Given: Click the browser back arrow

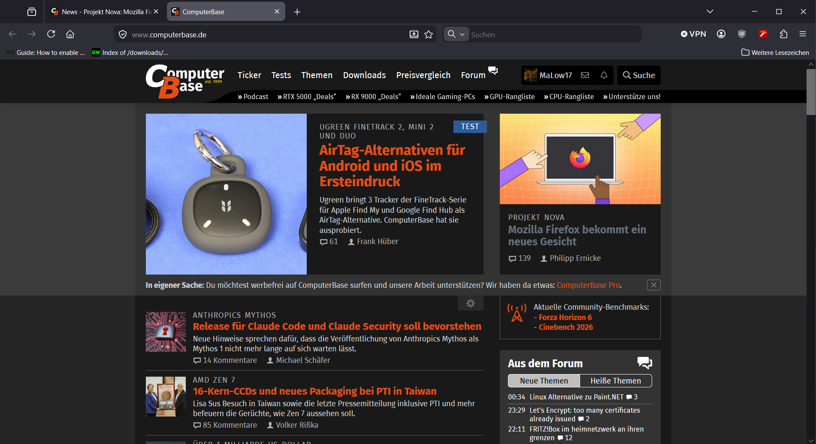Looking at the screenshot, I should [x=12, y=34].
